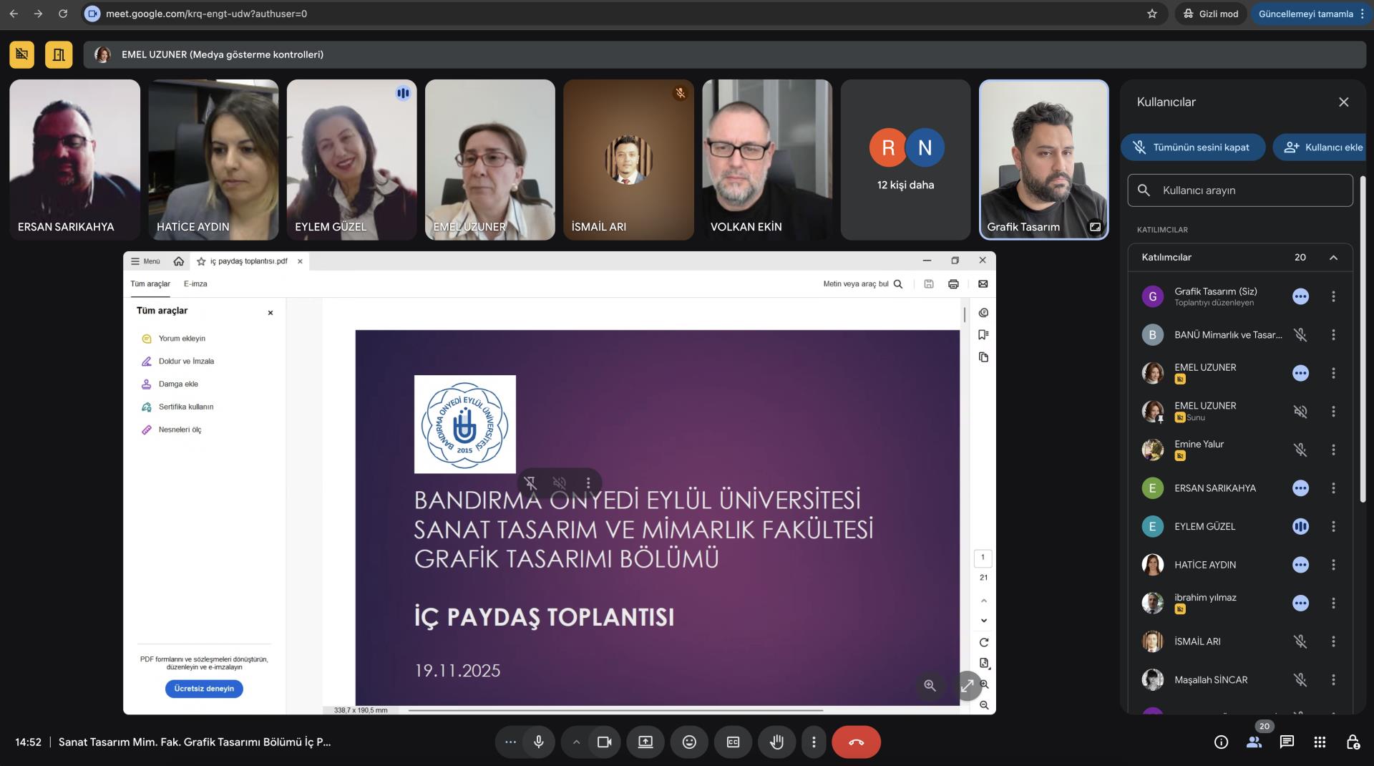This screenshot has width=1374, height=766.
Task: Open more options for ERSAN SARIKAHYA
Action: pyautogui.click(x=1333, y=488)
